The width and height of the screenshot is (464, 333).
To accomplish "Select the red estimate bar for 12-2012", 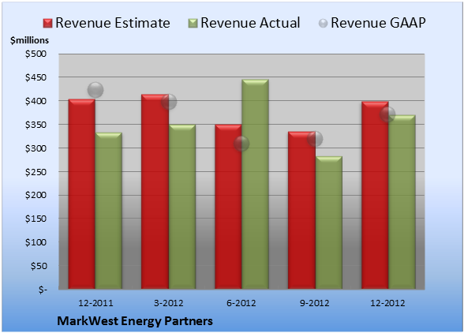I will [375, 195].
